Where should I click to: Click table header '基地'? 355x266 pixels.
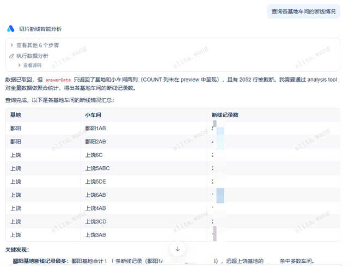(x=16, y=115)
